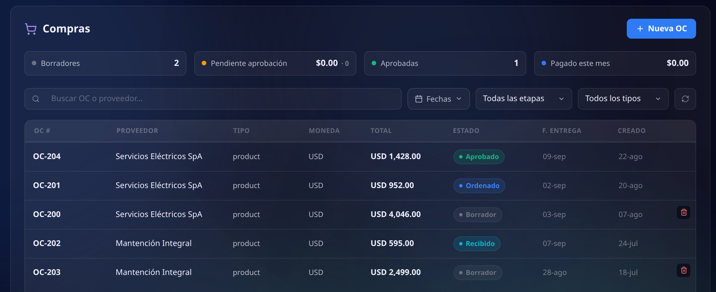Sort by the MONEDA column header
The width and height of the screenshot is (716, 292).
pyautogui.click(x=324, y=131)
